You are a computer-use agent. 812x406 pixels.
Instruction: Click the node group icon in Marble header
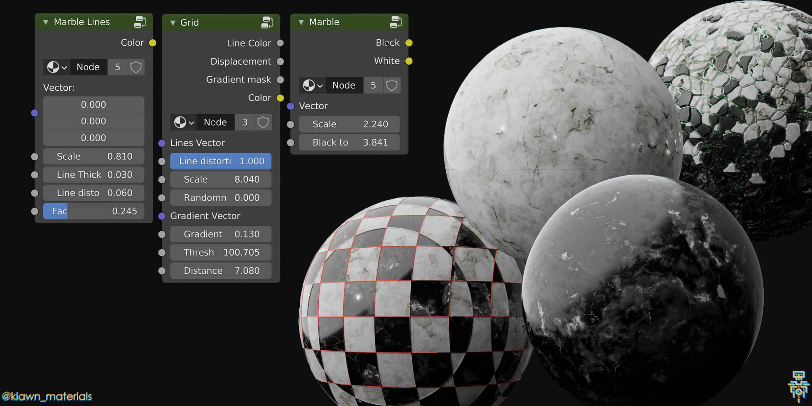(396, 22)
